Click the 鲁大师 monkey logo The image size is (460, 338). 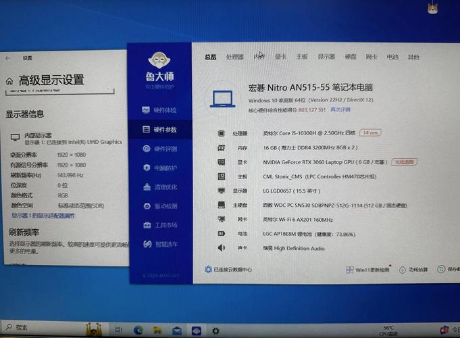click(159, 60)
